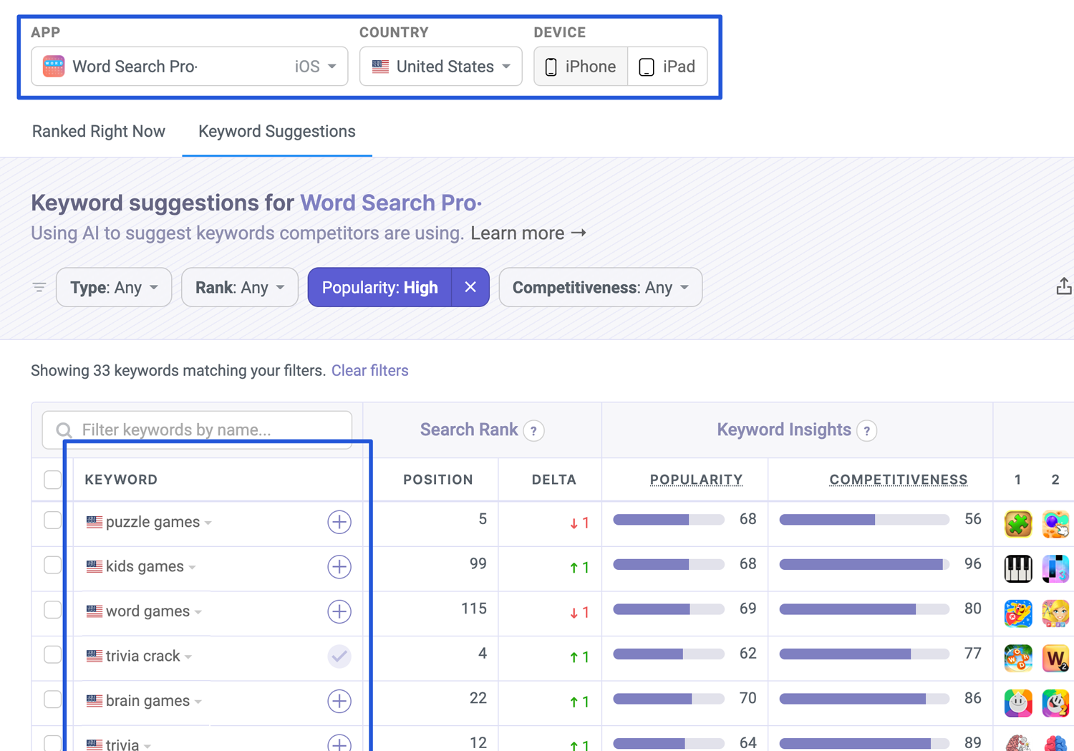Check the kids games row checkbox
This screenshot has height=751, width=1074.
tap(53, 565)
